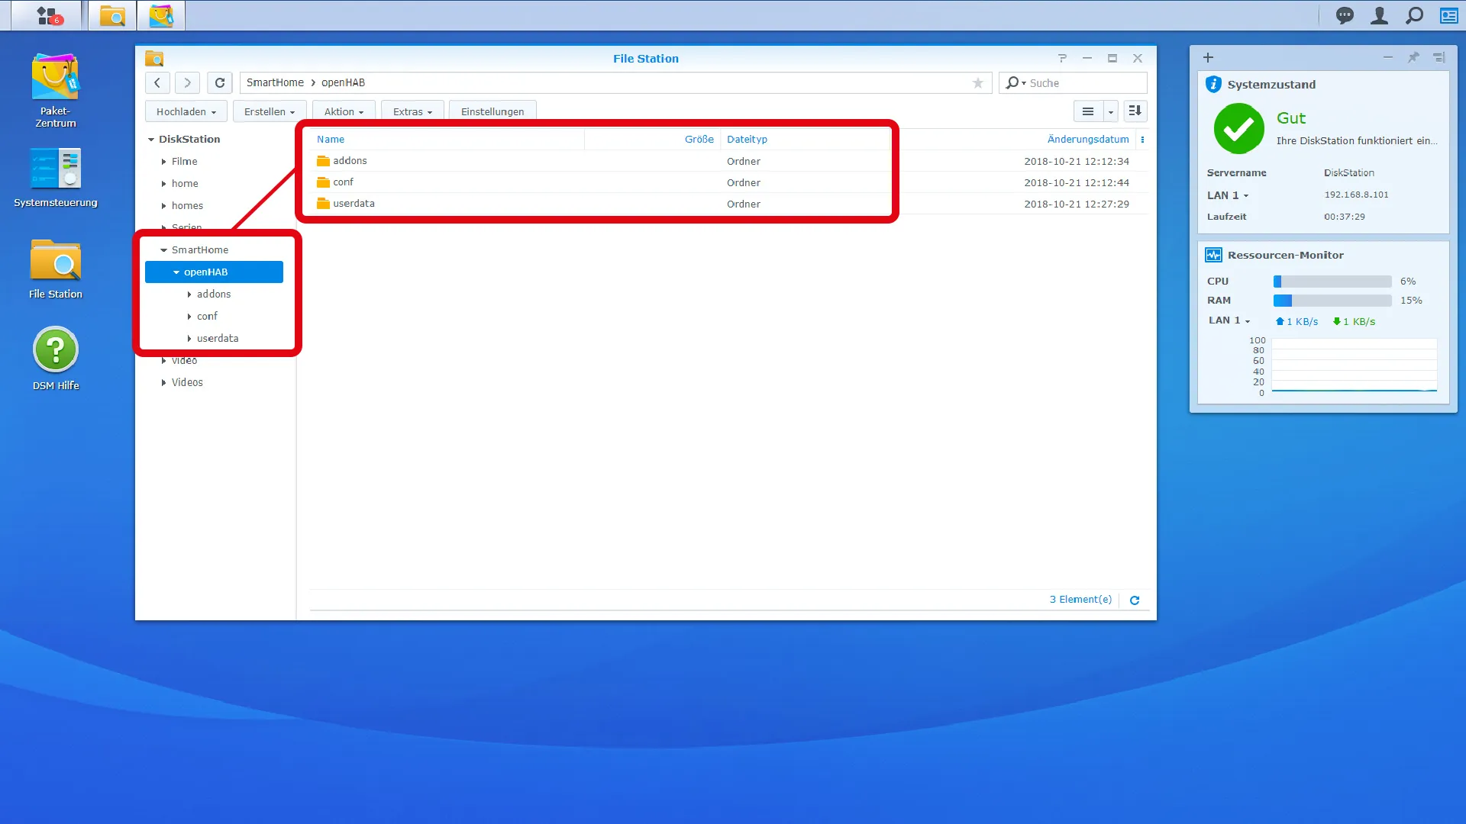
Task: Go forward to the next folder
Action: pyautogui.click(x=187, y=82)
